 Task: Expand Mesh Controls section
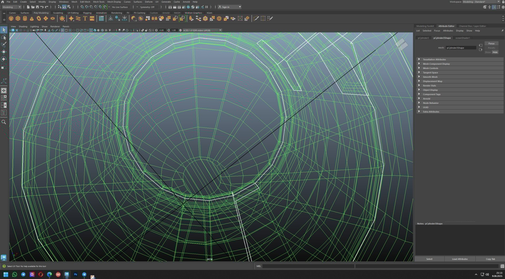point(460,68)
